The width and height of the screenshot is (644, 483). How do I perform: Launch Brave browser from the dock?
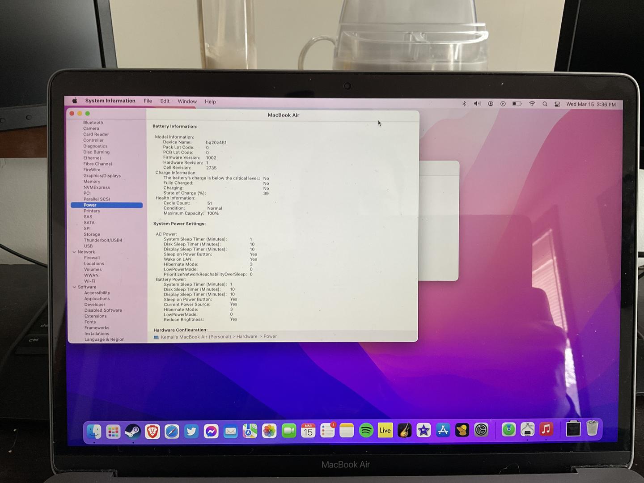point(153,431)
